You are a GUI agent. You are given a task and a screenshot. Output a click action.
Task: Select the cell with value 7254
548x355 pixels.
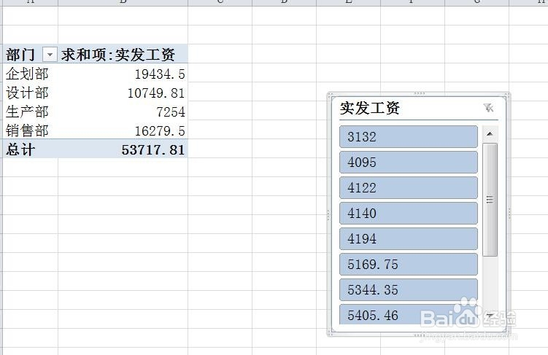coord(123,111)
